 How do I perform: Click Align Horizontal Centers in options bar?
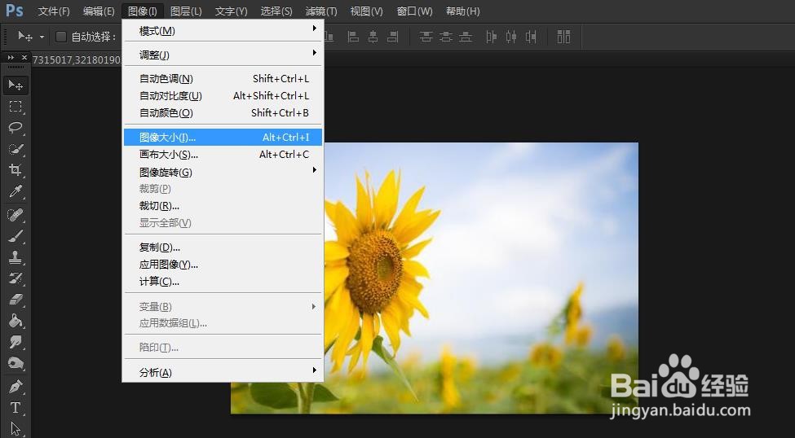tap(373, 37)
